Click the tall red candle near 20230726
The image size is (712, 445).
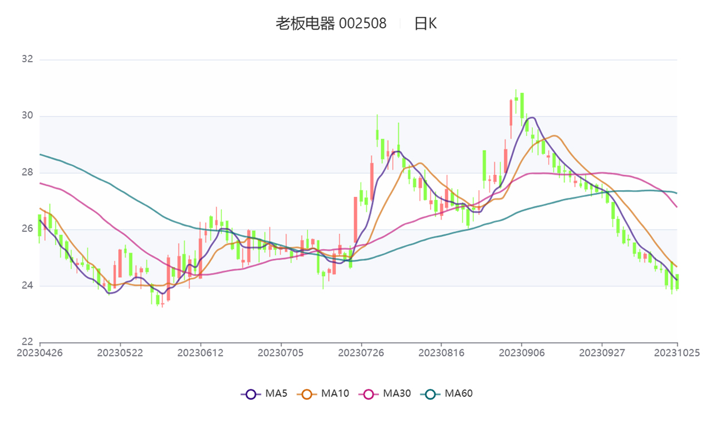(x=355, y=220)
